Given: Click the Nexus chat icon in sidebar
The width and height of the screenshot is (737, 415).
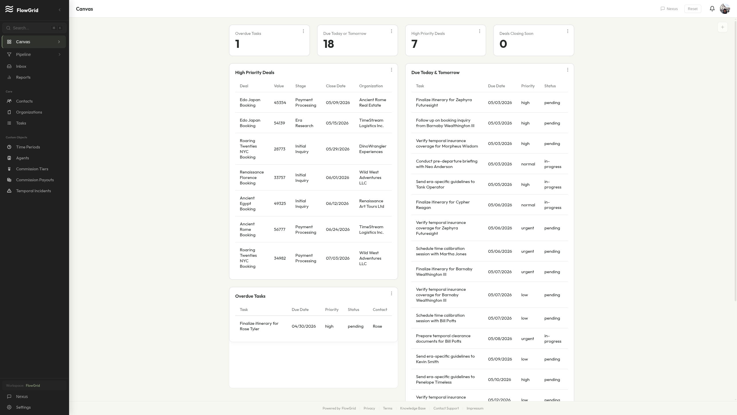Looking at the screenshot, I should point(9,397).
